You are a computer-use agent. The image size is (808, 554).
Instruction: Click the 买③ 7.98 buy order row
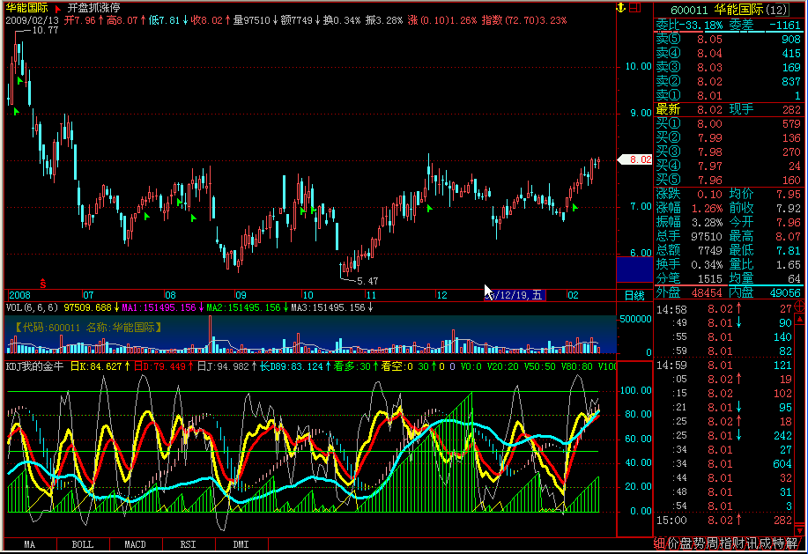click(x=728, y=152)
